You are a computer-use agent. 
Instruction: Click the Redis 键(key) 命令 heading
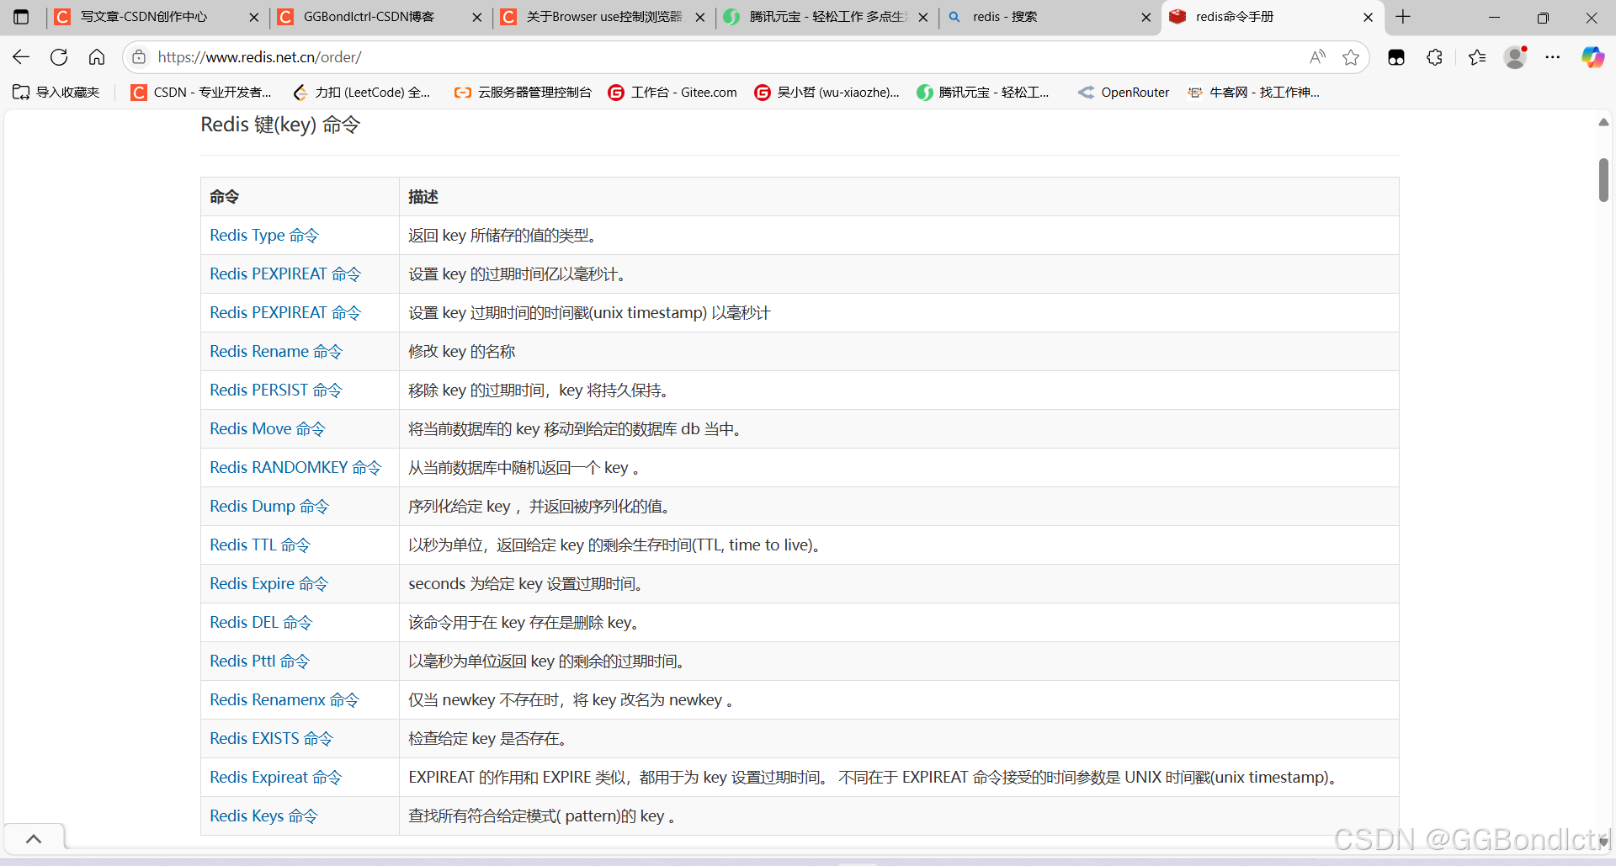[280, 125]
